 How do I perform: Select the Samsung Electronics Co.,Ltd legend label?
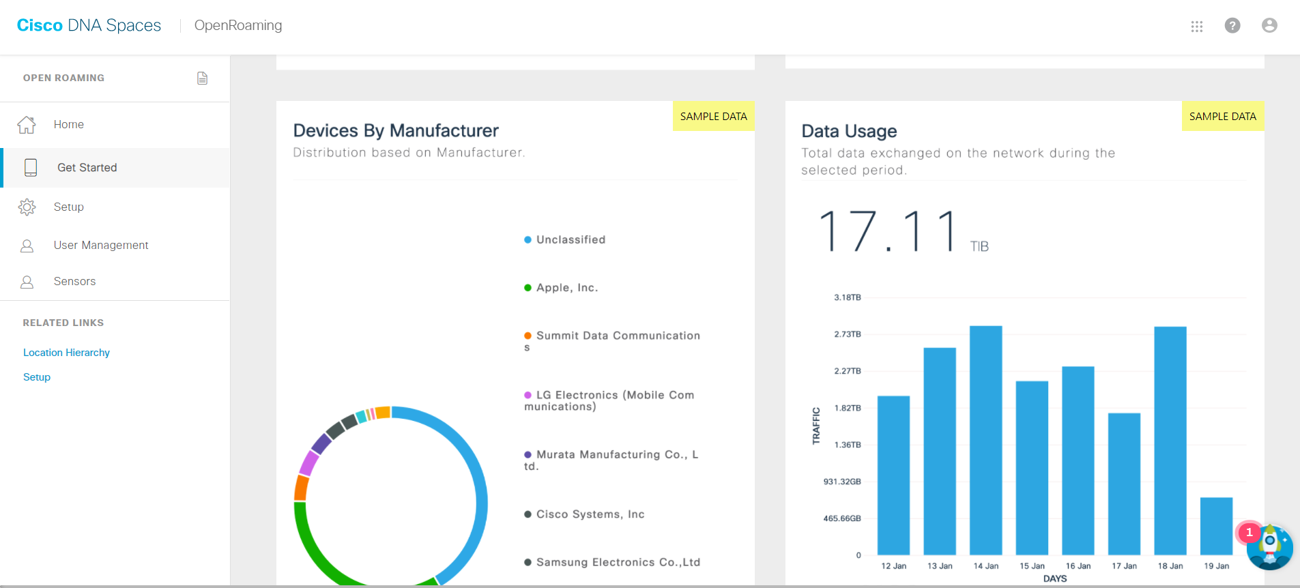(618, 562)
